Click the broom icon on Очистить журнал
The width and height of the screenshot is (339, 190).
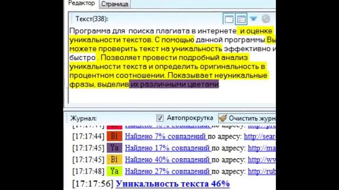[222, 118]
